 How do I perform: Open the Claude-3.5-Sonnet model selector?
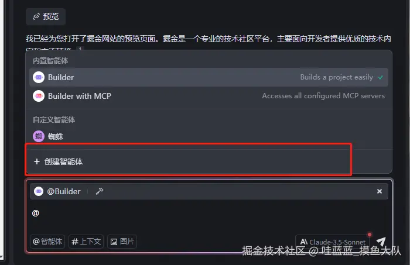pos(332,242)
